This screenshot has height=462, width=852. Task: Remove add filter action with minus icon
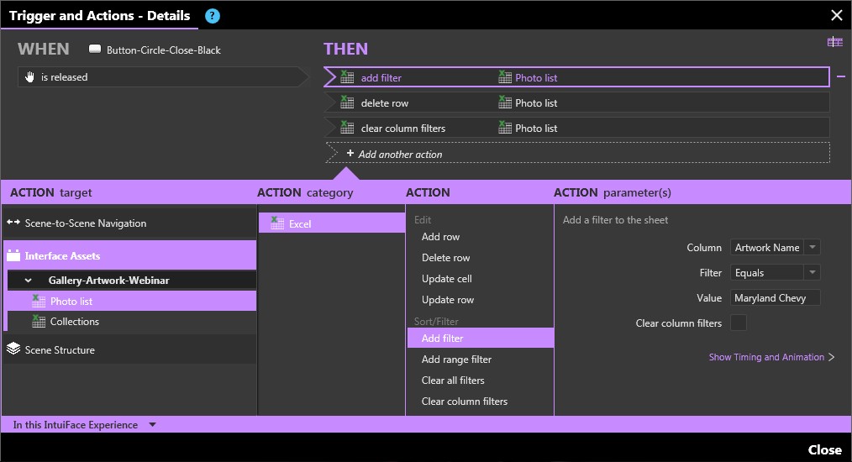tap(841, 77)
